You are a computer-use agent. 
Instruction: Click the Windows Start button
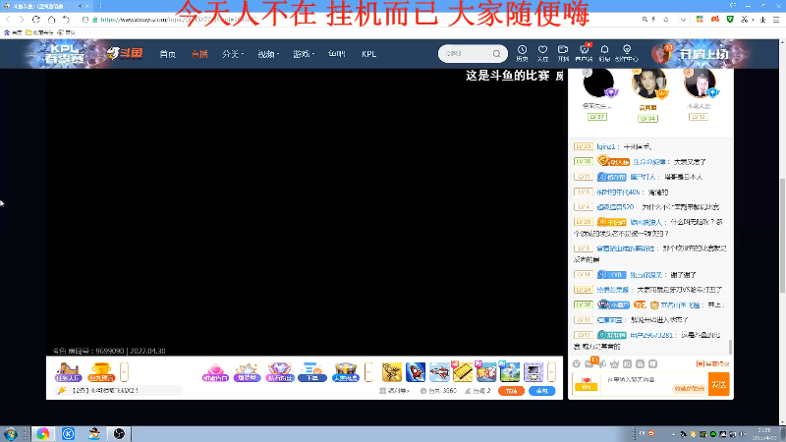[x=11, y=433]
